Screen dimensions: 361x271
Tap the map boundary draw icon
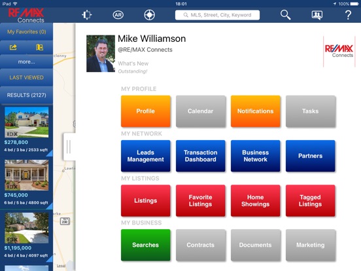click(x=87, y=15)
